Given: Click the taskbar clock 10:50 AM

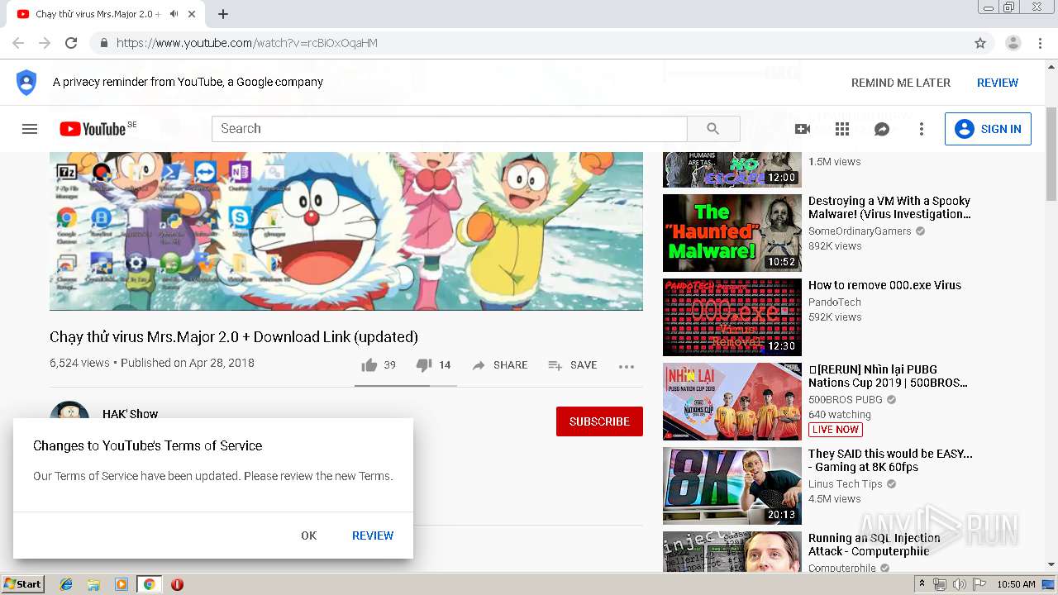Looking at the screenshot, I should [1016, 584].
